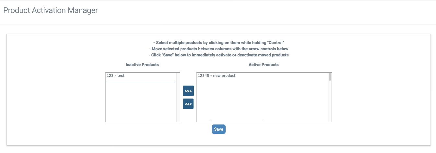Move selected products left with <<< arrow
Screen dimensions: 436x153
(x=188, y=104)
